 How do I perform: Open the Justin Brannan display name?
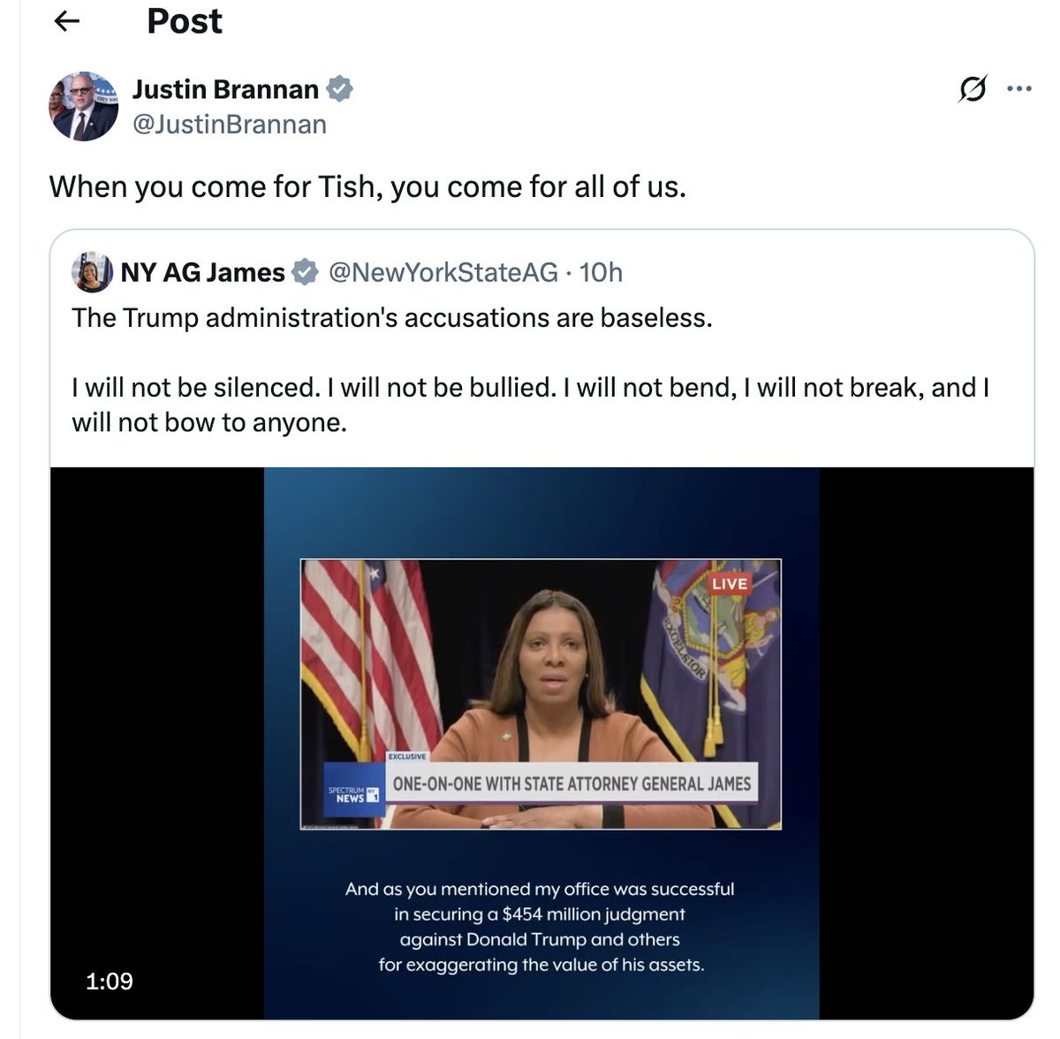tap(225, 89)
